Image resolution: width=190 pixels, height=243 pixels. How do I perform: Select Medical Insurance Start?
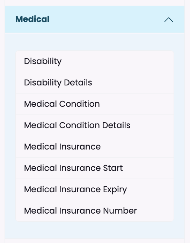click(x=95, y=168)
